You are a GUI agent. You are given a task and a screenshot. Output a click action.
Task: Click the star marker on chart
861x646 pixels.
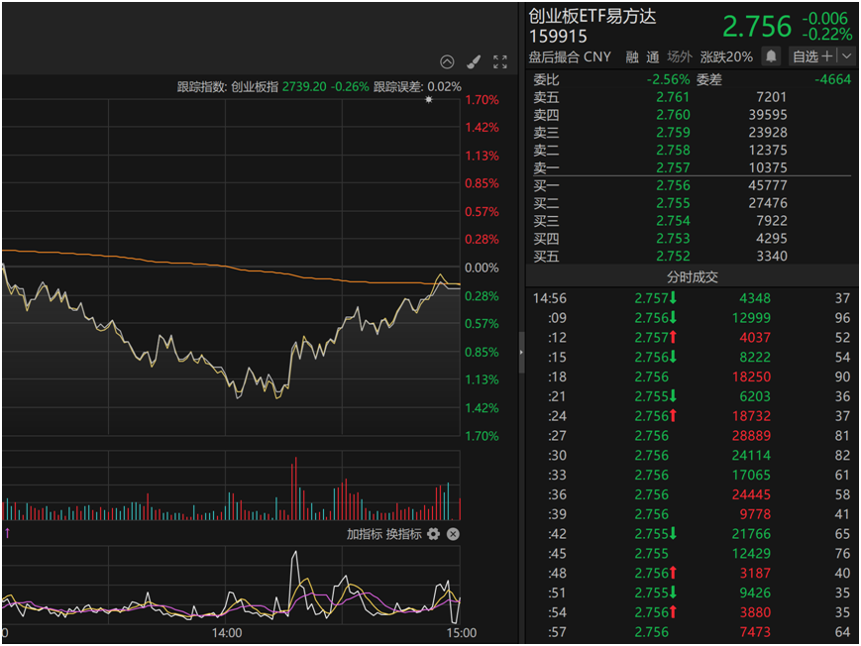(x=429, y=99)
